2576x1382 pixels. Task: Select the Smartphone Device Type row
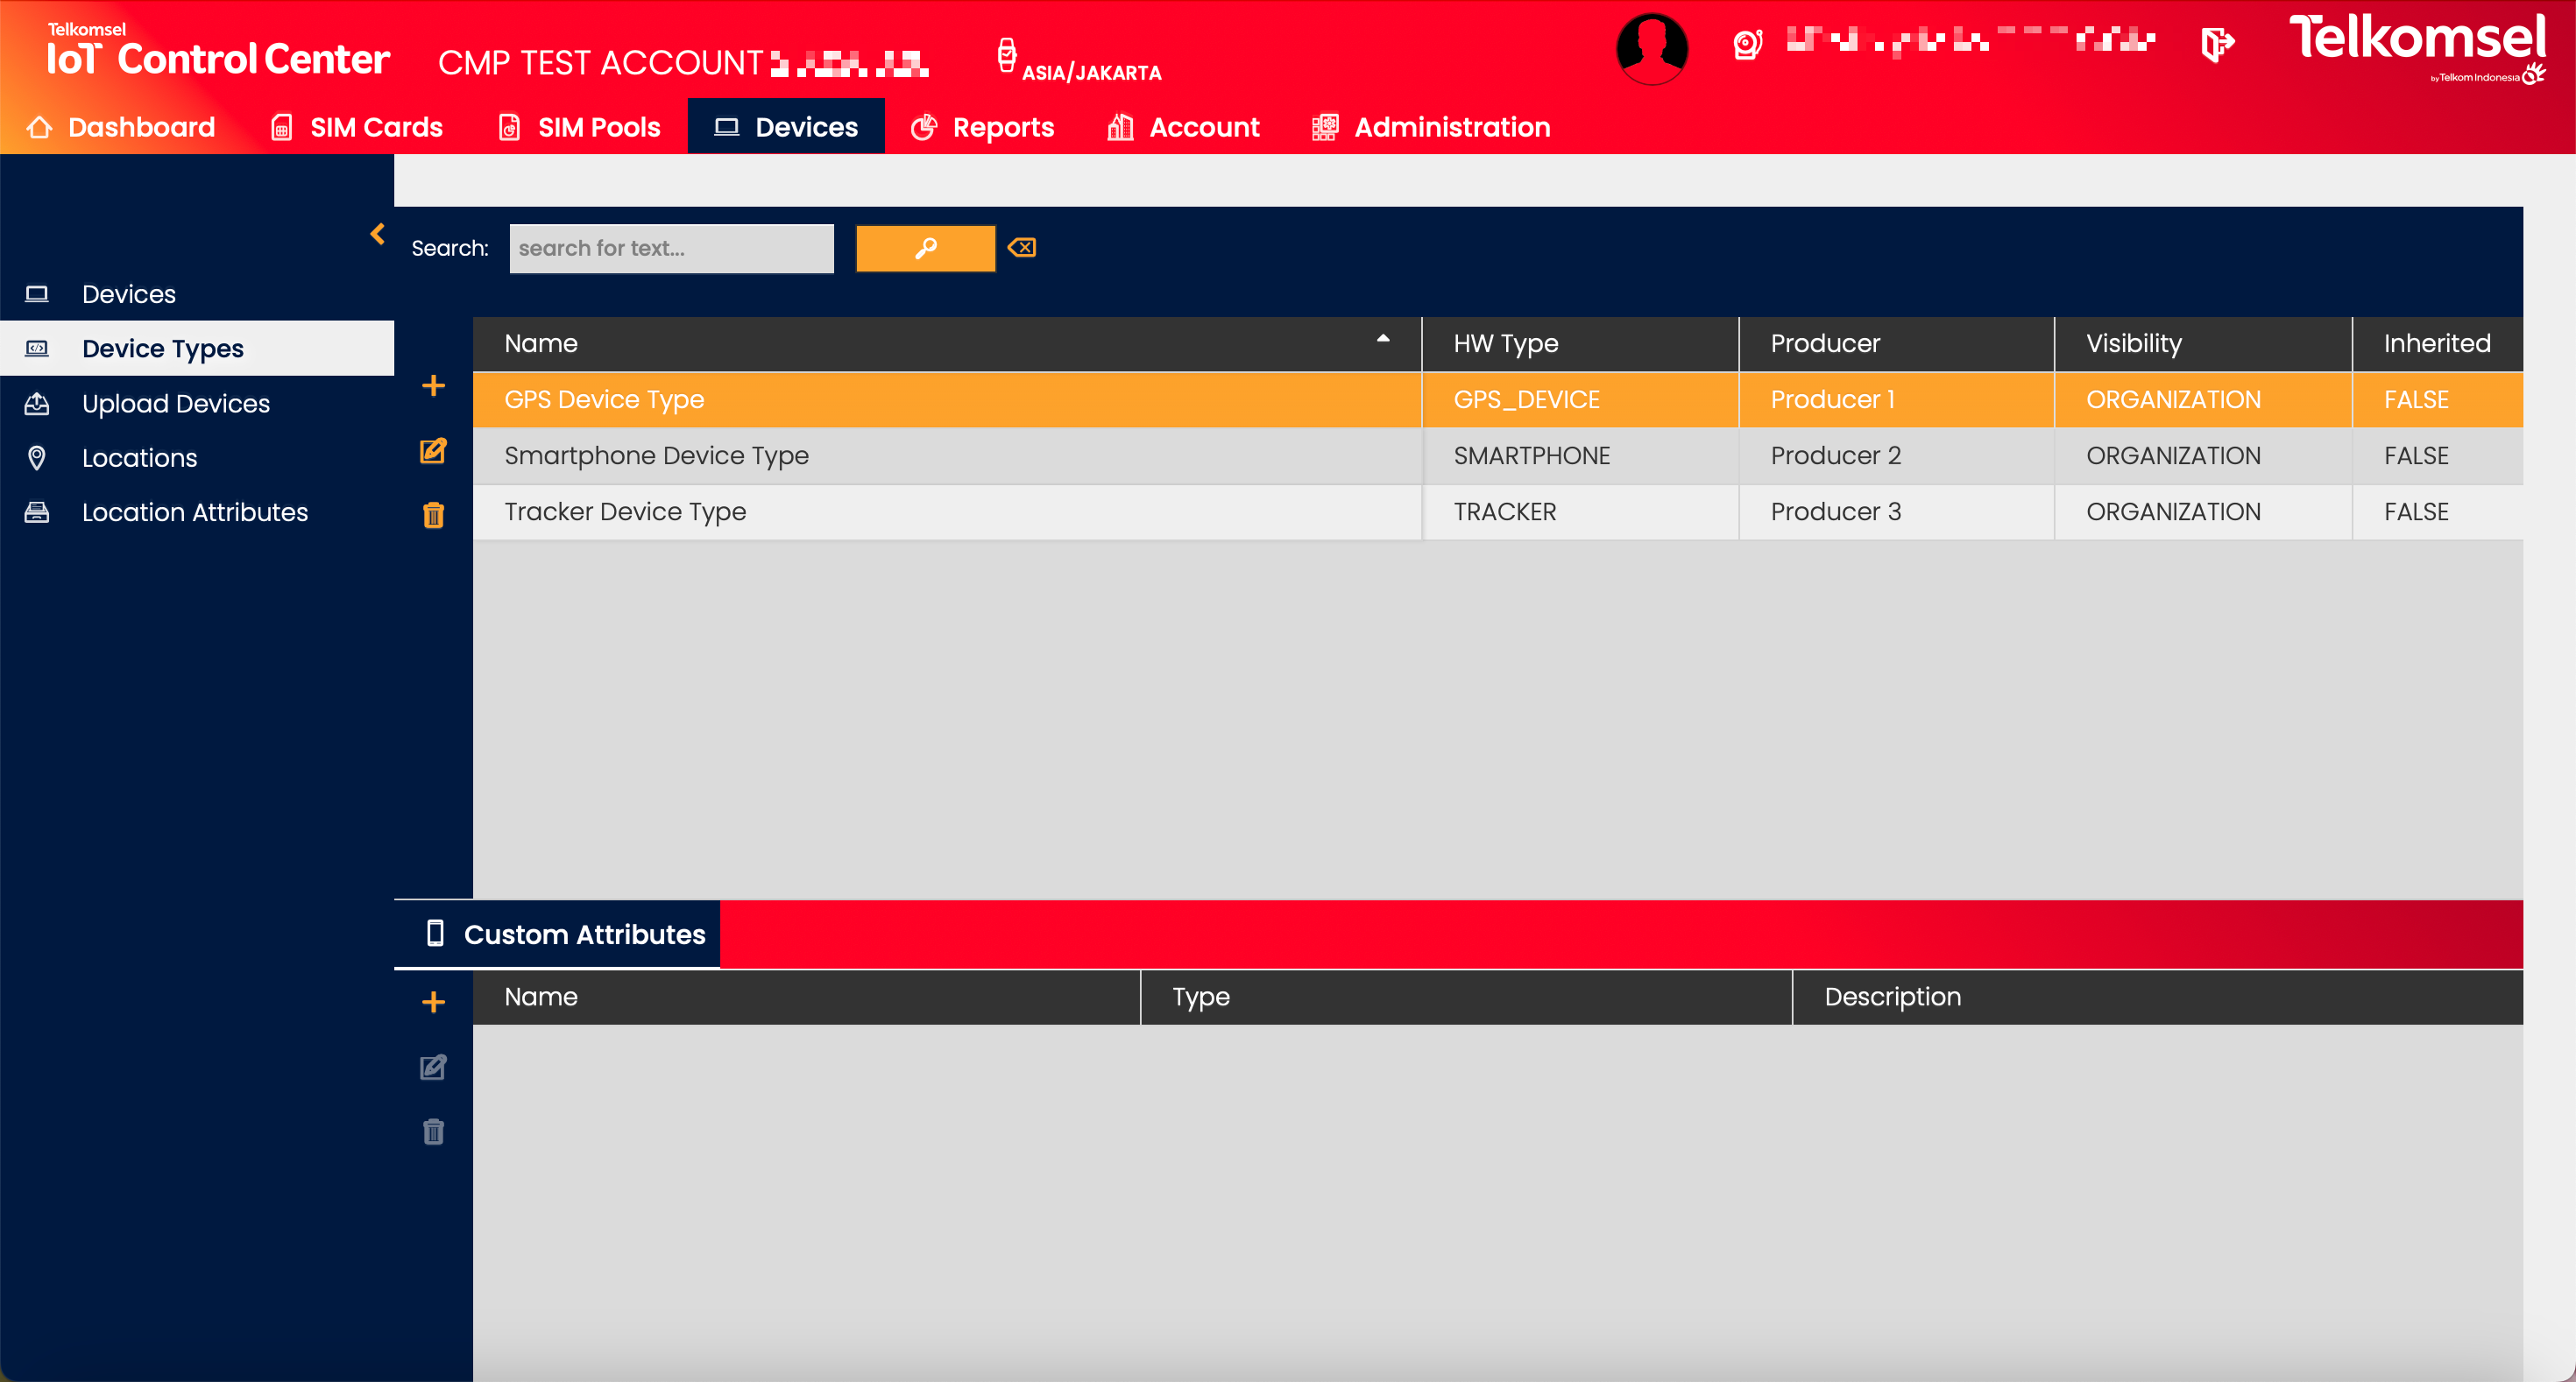click(945, 455)
